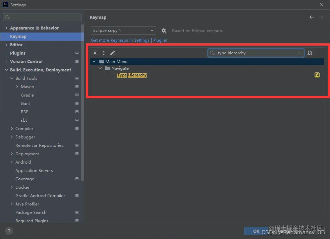Click the Expand All icon in keymap toolbar

click(x=95, y=53)
